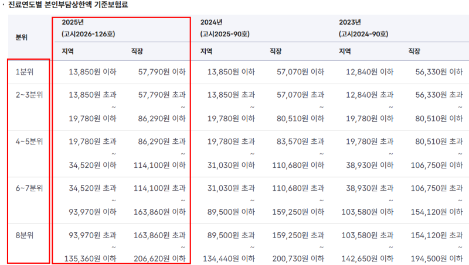This screenshot has height=265, width=469.
Task: Select the value '86,290원 초과'
Action: click(162, 142)
